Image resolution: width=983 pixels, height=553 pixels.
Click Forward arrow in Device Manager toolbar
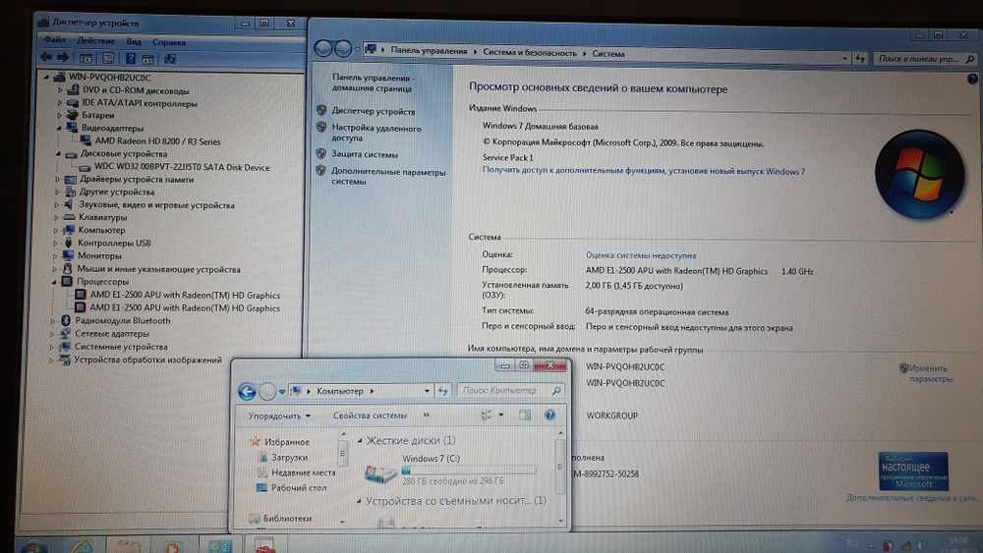[x=63, y=58]
